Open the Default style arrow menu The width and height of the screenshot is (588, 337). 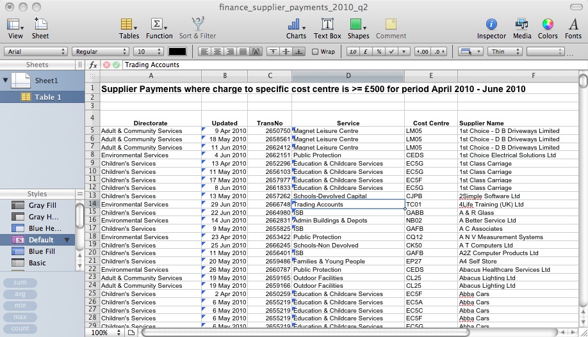tap(67, 240)
